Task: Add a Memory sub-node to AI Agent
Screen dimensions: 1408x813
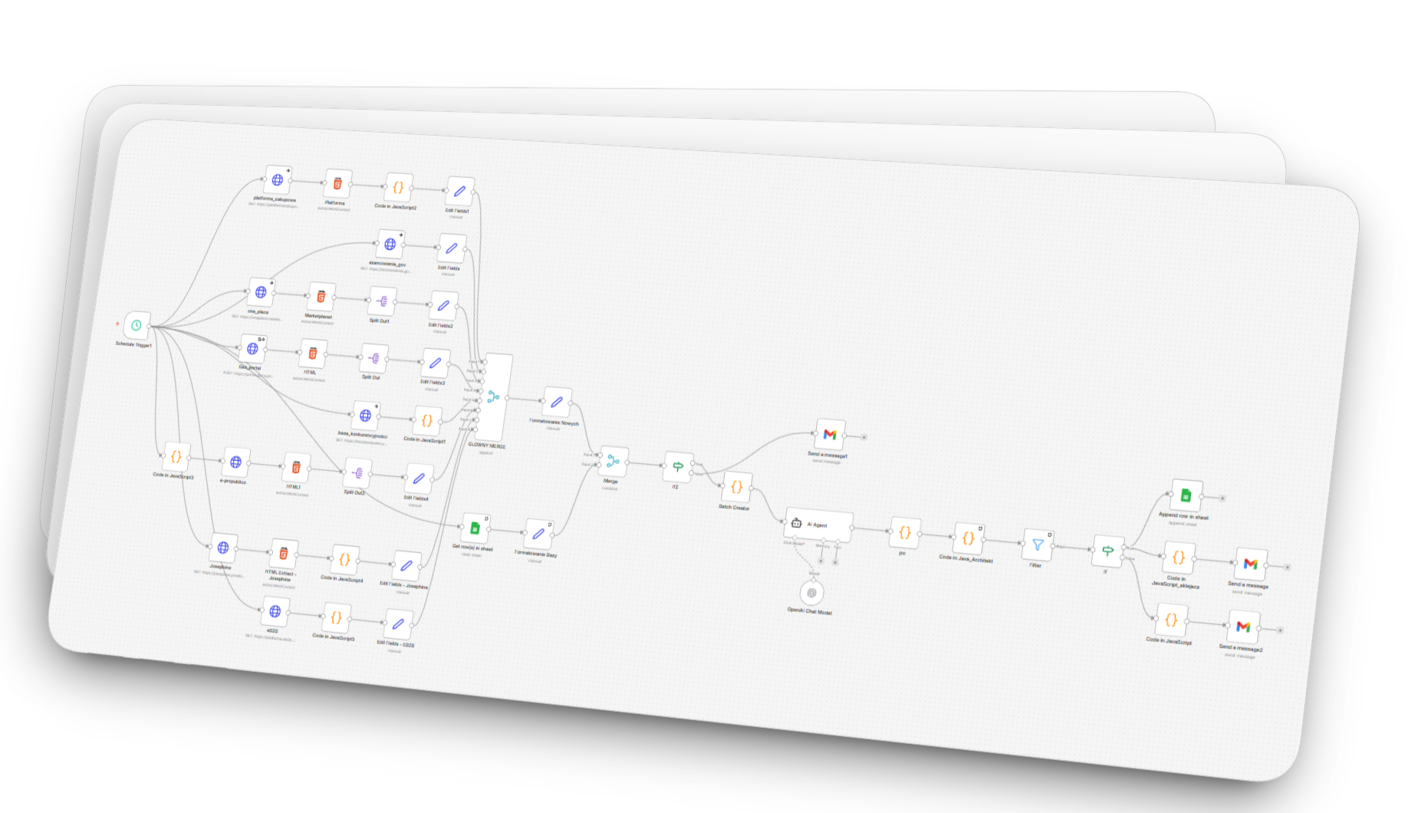Action: point(821,561)
